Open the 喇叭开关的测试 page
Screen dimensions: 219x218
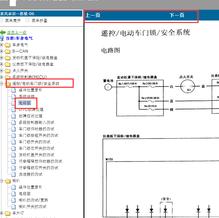pyautogui.click(x=32, y=206)
